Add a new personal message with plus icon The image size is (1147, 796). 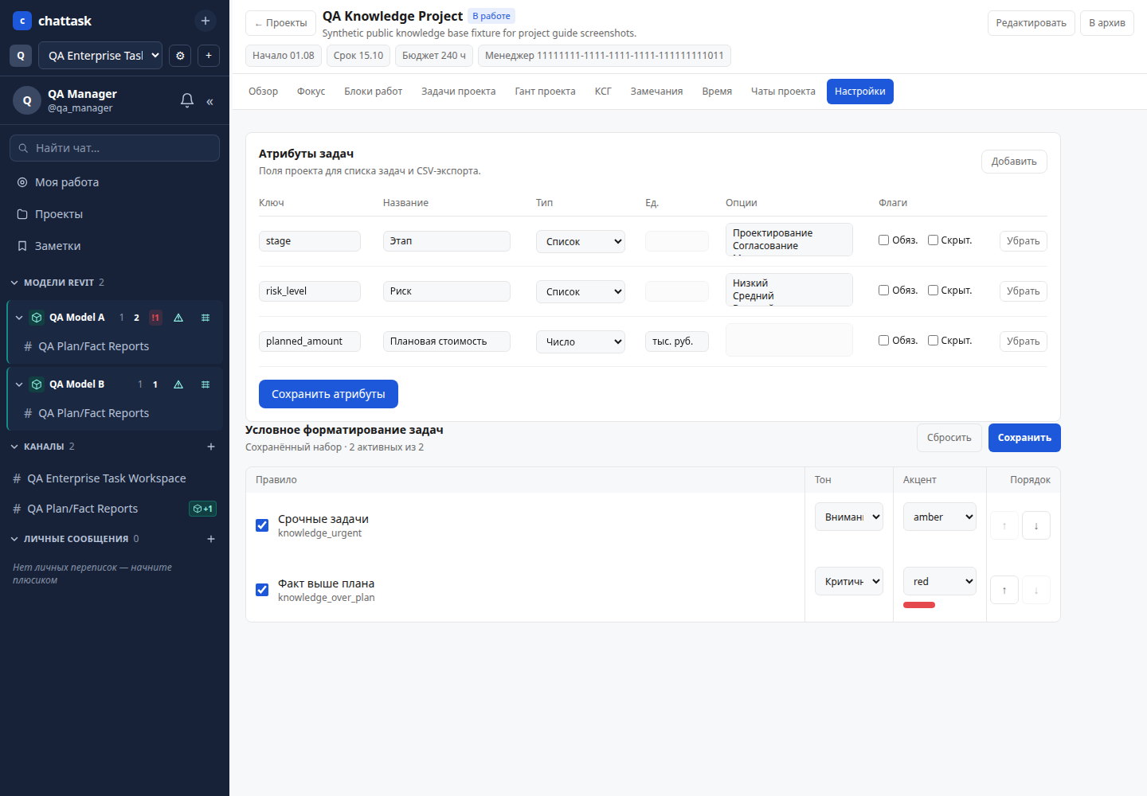211,539
